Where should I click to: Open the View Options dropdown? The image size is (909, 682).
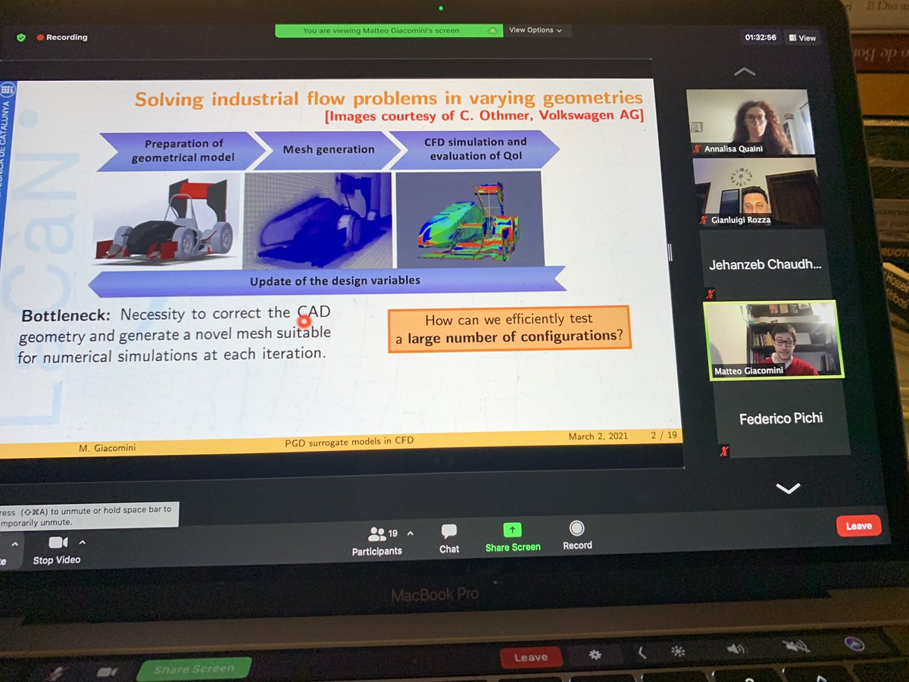(536, 30)
